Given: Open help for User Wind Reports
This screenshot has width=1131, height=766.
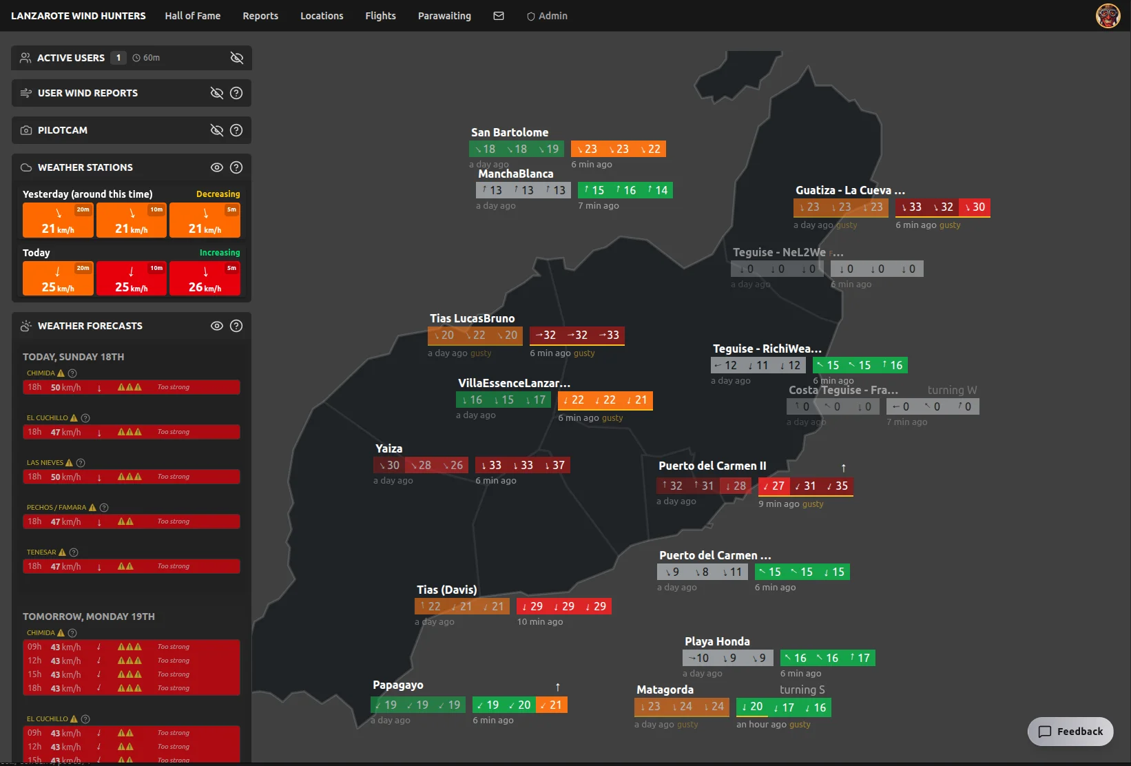Looking at the screenshot, I should (x=236, y=93).
